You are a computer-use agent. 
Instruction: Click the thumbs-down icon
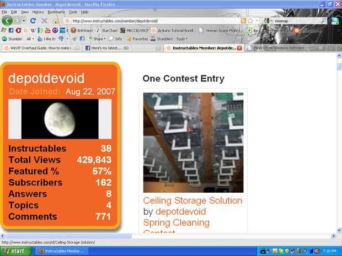click(x=61, y=39)
